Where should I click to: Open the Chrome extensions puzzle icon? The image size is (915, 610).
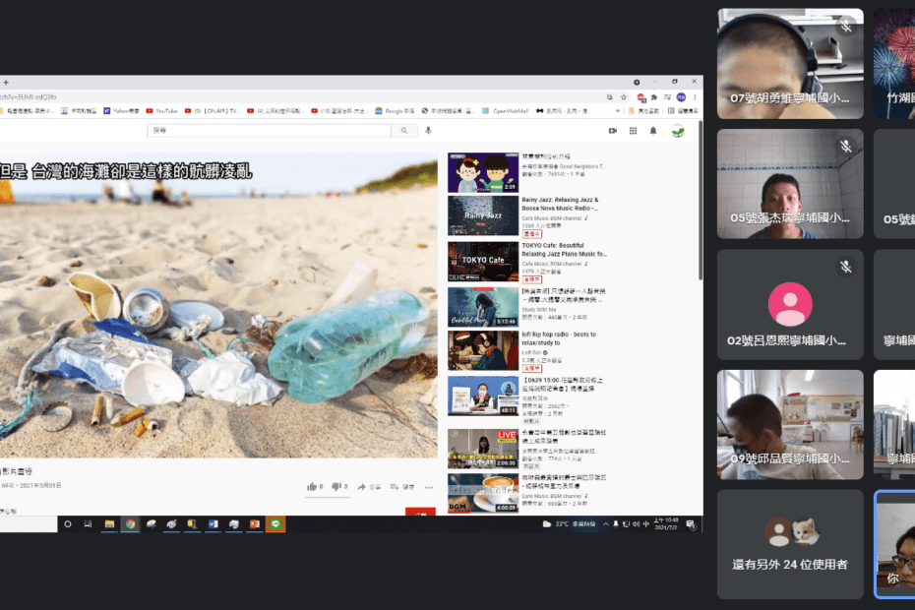pos(654,97)
